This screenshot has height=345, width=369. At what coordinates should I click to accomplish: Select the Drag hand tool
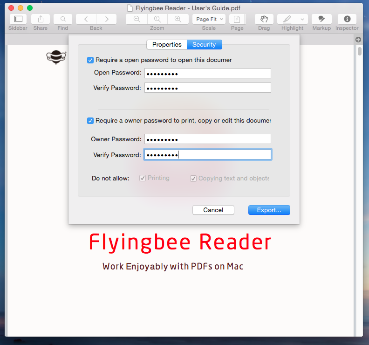pyautogui.click(x=264, y=19)
